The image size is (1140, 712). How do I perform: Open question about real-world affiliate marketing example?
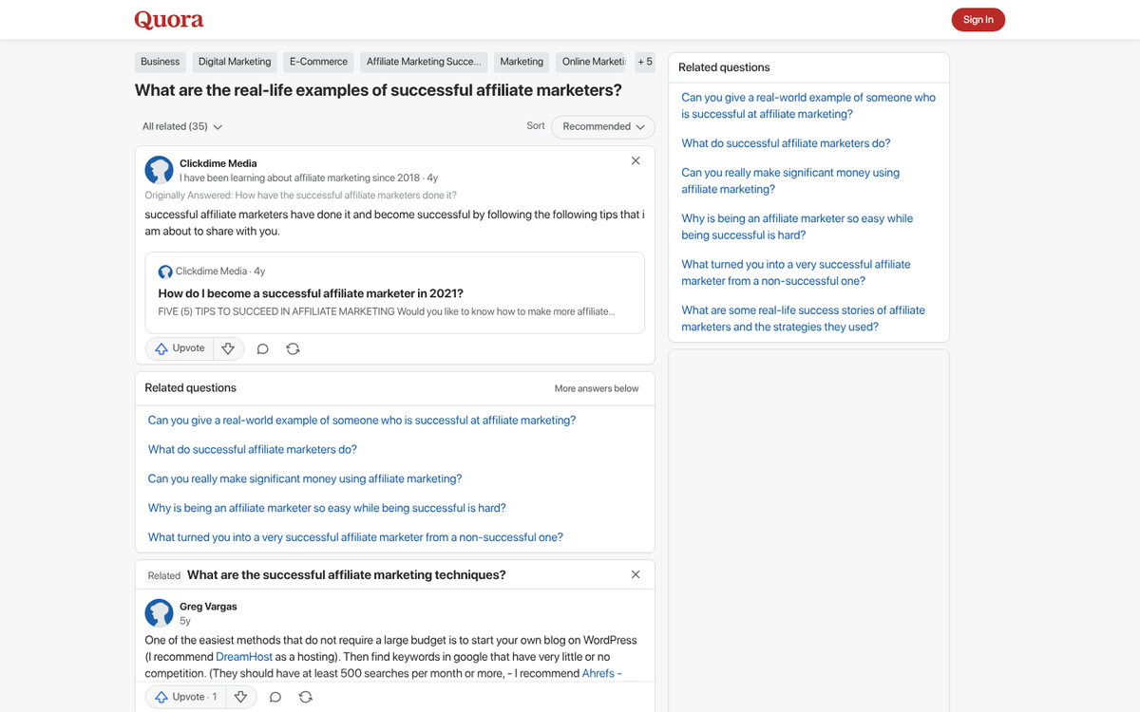(x=361, y=420)
